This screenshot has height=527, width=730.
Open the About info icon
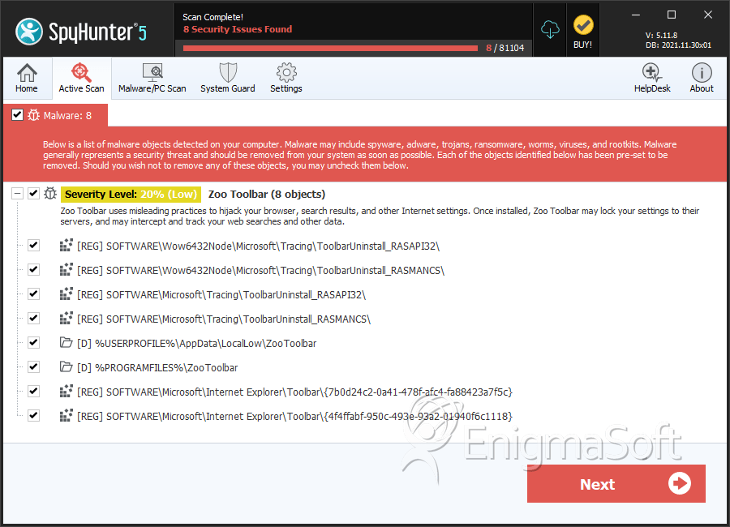point(702,79)
